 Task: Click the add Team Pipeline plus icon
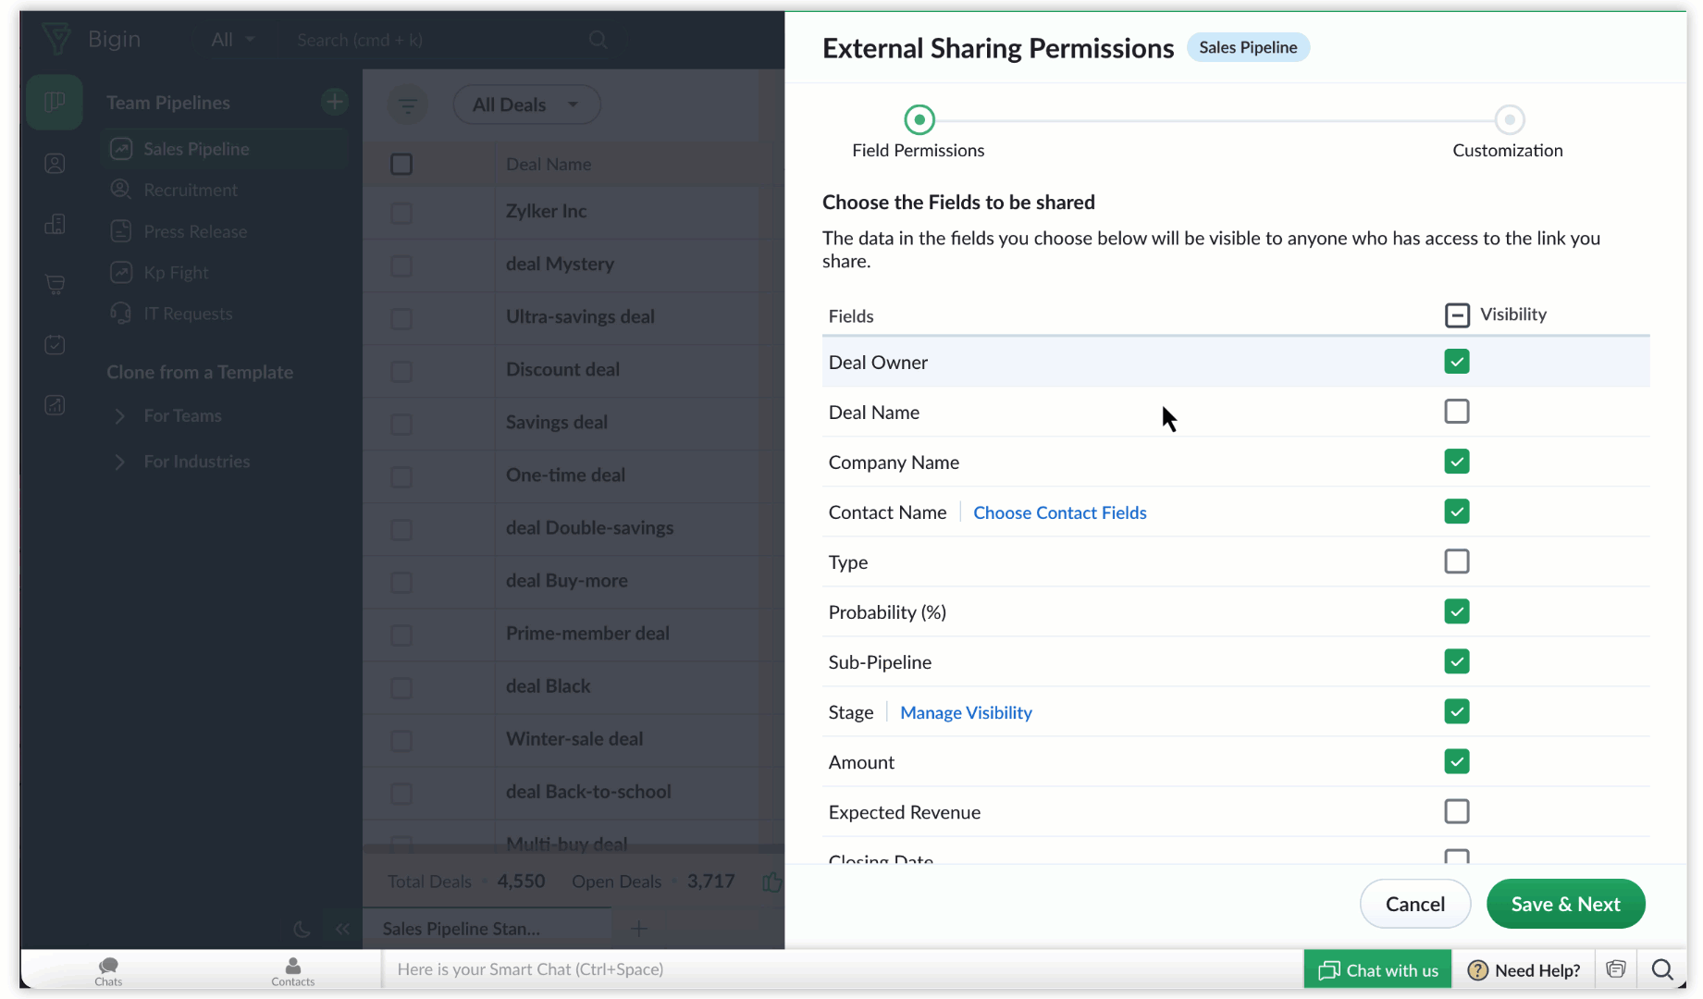335,102
